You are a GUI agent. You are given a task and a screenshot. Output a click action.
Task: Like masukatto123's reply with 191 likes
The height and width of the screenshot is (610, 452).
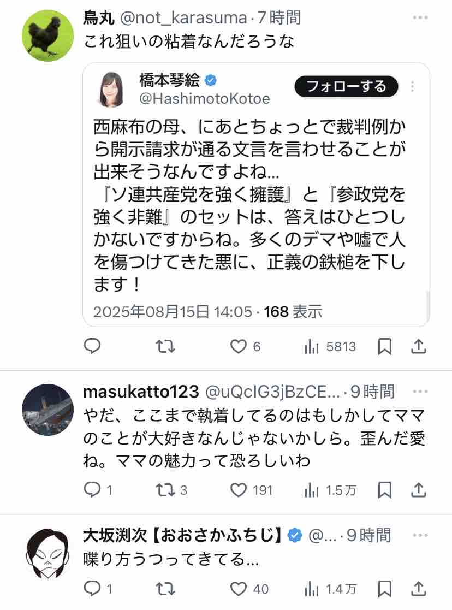click(x=238, y=490)
